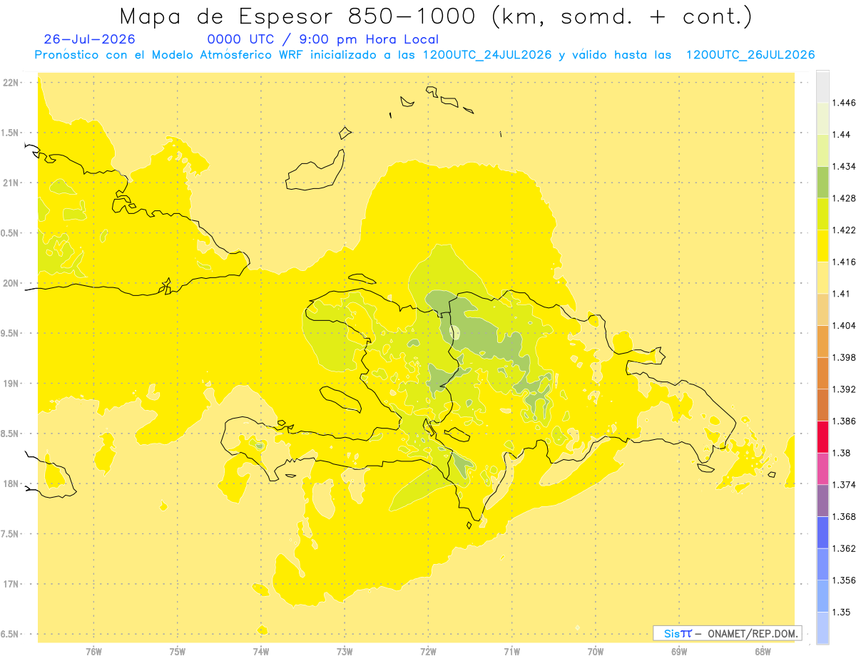The width and height of the screenshot is (856, 661).
Task: Click the '21N' latitude label
Action: 11,183
